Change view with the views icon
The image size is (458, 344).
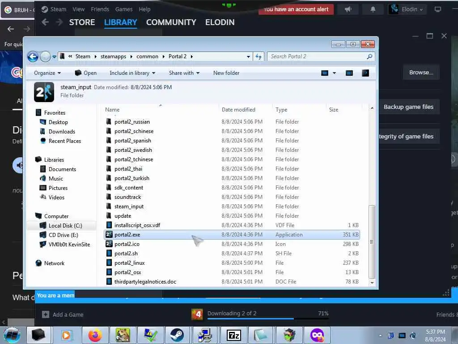(325, 73)
